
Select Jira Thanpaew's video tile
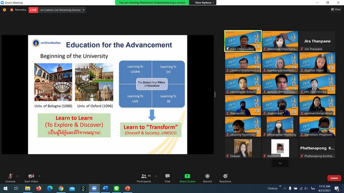tap(317, 41)
